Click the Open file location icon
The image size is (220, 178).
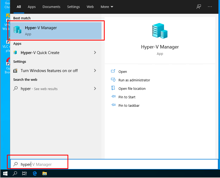(113, 88)
